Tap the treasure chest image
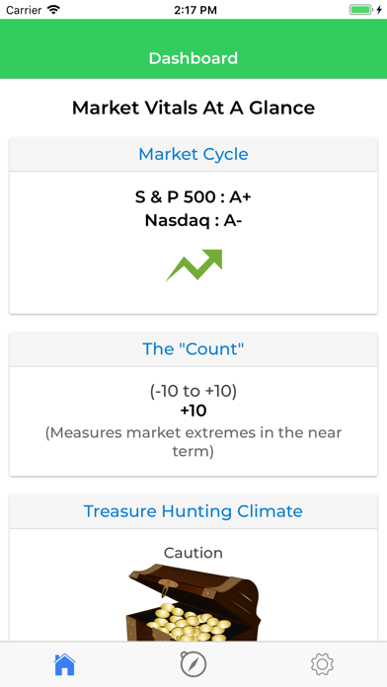Viewport: 387px width, 687px height. point(193,602)
